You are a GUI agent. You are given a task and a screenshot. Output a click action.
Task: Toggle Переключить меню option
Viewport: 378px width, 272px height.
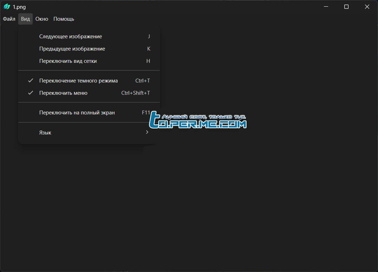89,93
